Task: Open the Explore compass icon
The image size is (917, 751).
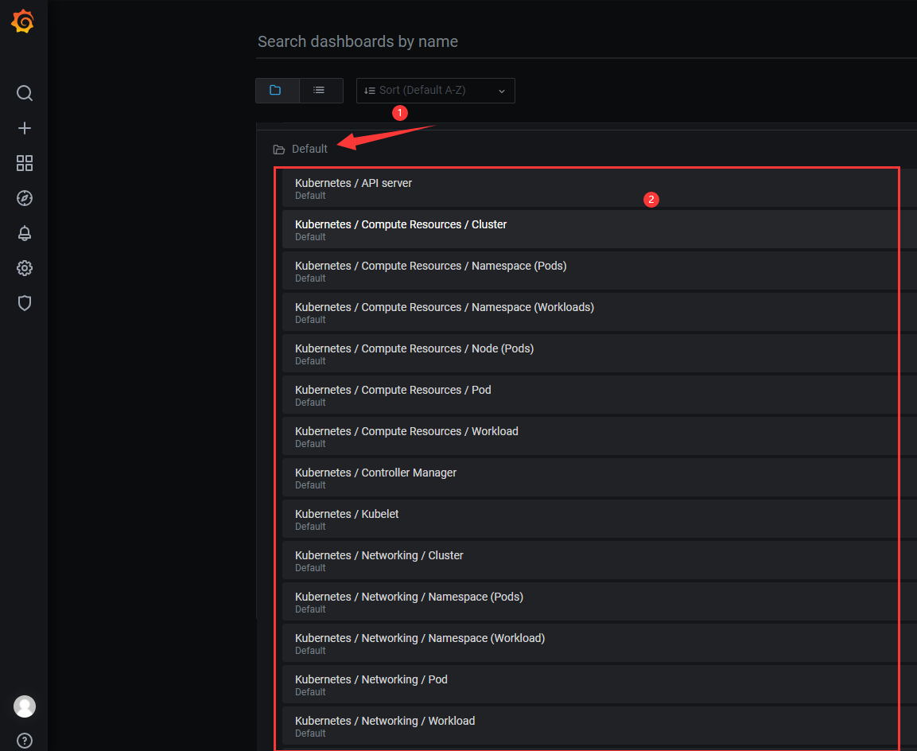Action: click(25, 198)
